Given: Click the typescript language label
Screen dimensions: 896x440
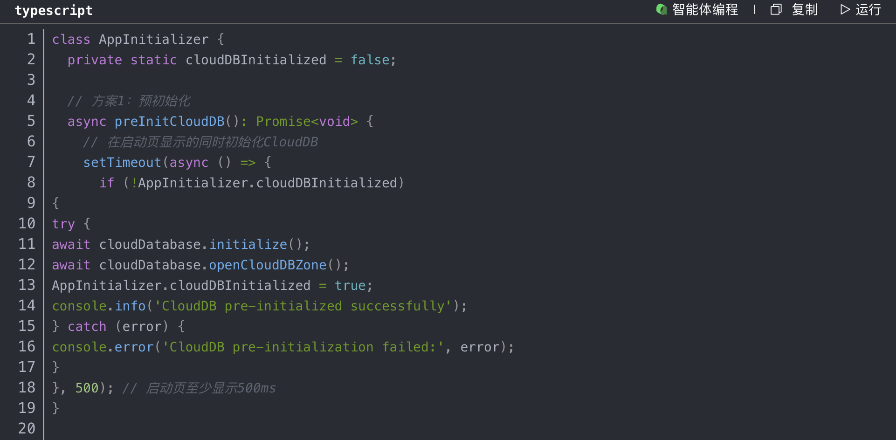Looking at the screenshot, I should [x=54, y=10].
